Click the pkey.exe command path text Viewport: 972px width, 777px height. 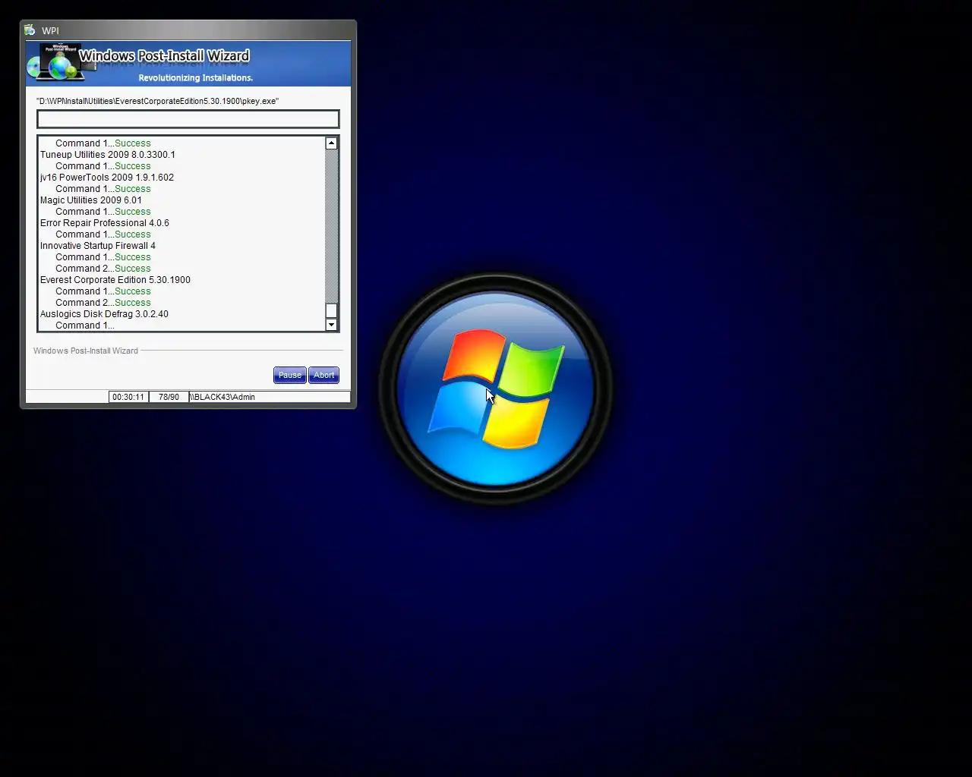157,101
